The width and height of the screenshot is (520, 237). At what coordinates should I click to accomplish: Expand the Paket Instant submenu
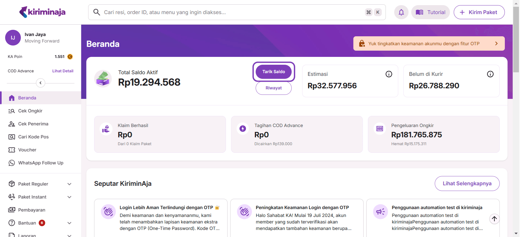[x=69, y=197]
